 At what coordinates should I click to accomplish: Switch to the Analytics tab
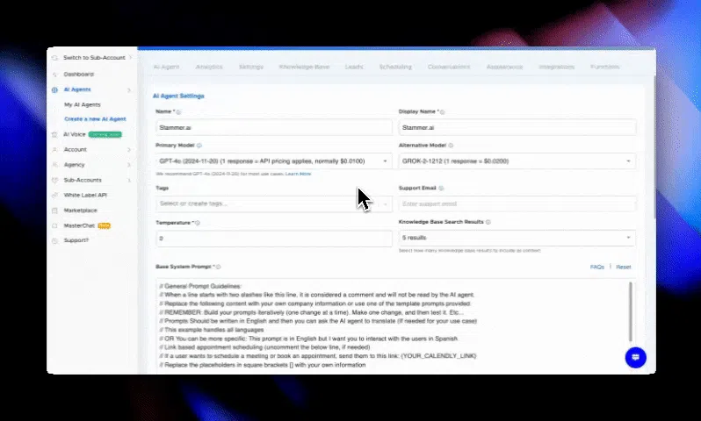click(209, 67)
